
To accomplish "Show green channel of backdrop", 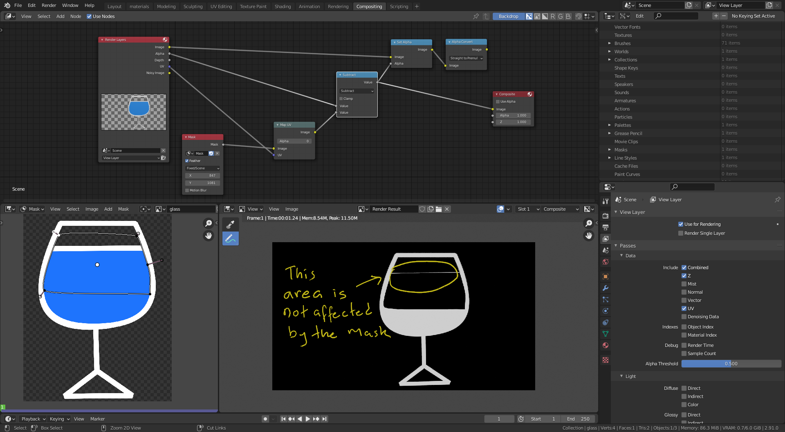I will coord(561,16).
